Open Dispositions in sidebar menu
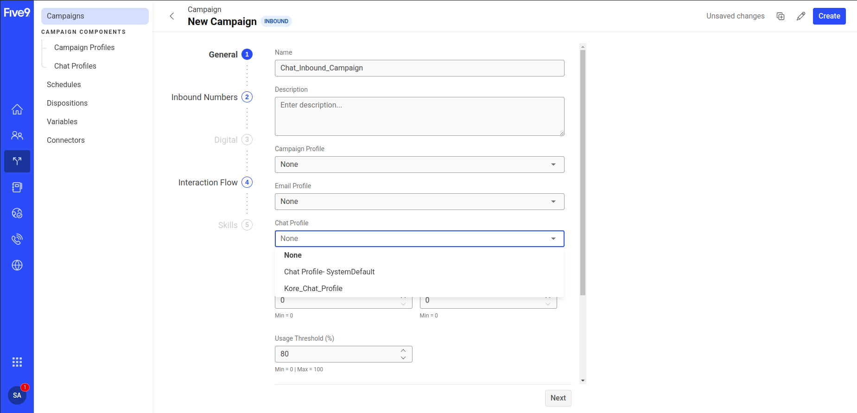This screenshot has width=857, height=413. (x=67, y=103)
